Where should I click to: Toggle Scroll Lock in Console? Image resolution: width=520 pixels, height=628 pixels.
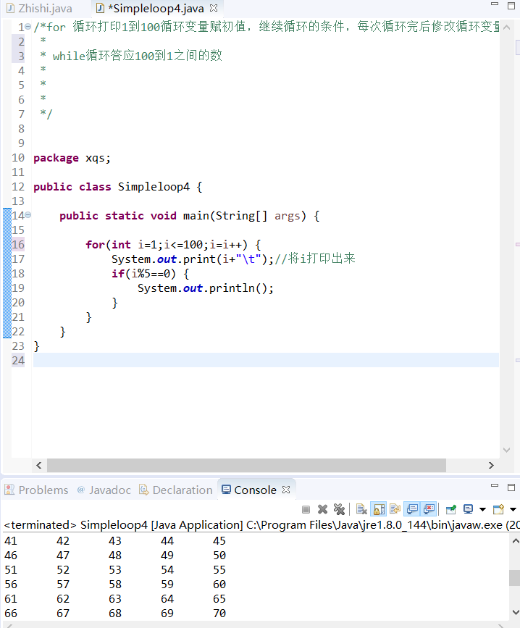click(x=379, y=509)
